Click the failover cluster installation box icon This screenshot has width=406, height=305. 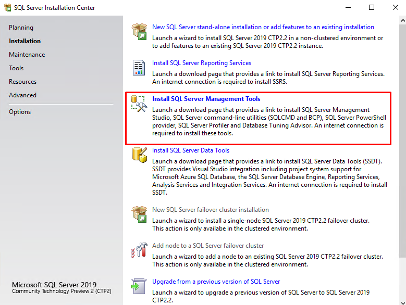tap(139, 214)
